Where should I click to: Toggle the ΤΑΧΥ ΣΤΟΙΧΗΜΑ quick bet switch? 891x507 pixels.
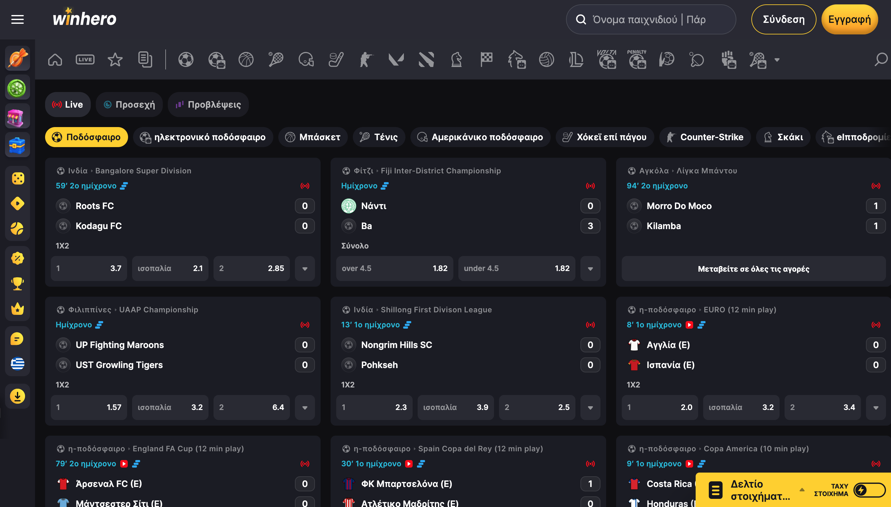pyautogui.click(x=869, y=490)
